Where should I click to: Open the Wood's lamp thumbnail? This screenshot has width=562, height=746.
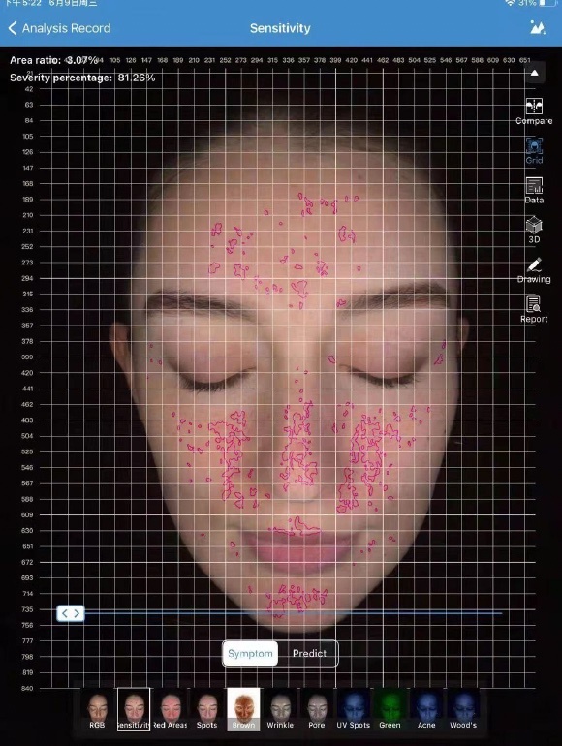(463, 709)
